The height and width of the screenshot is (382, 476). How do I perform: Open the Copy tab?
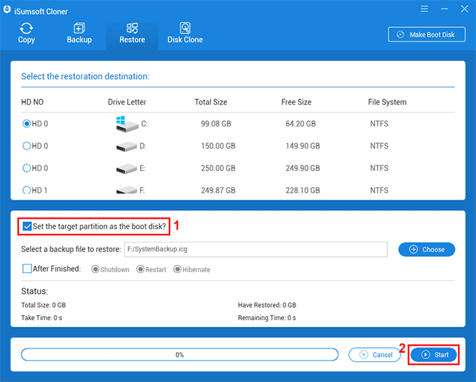27,33
